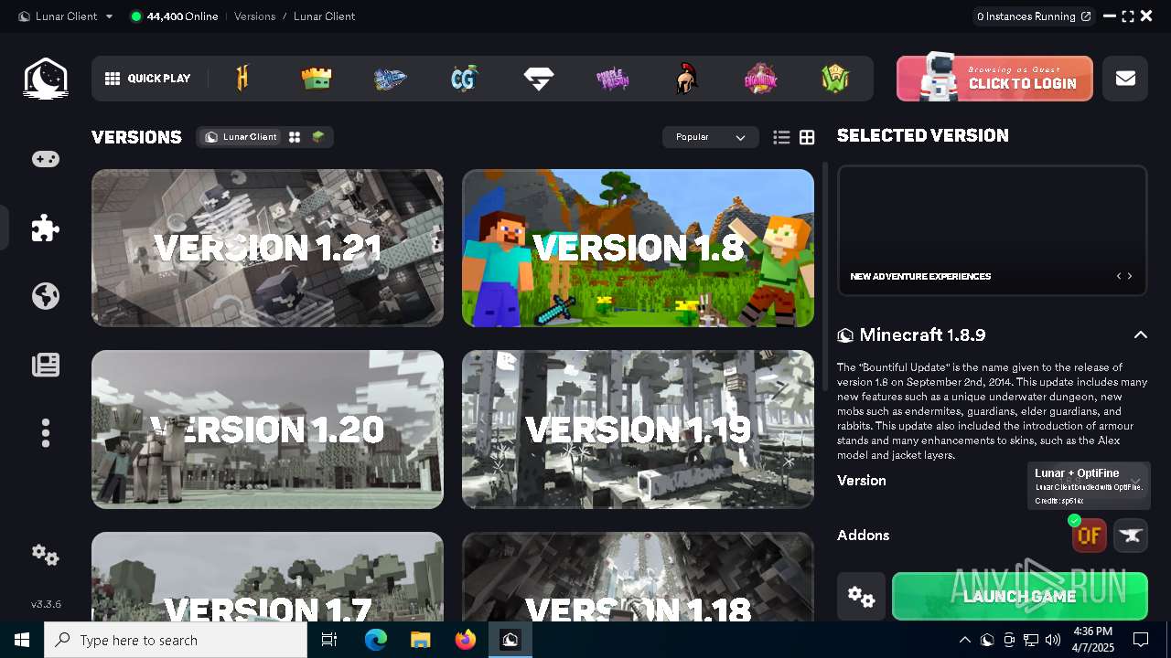Open the Lunar Client moon logo home

tap(46, 78)
